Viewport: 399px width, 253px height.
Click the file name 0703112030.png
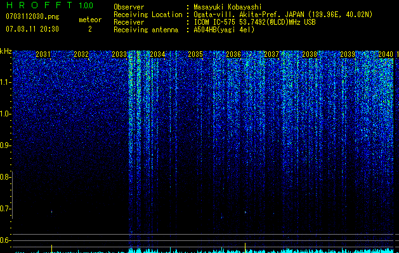pyautogui.click(x=32, y=16)
